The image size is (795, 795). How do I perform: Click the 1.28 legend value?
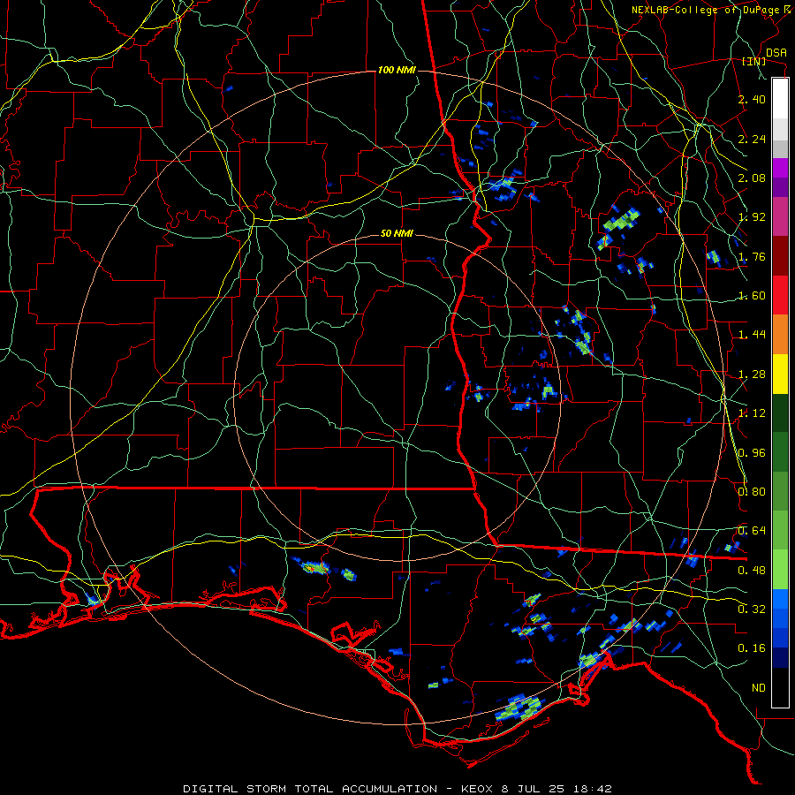point(752,375)
